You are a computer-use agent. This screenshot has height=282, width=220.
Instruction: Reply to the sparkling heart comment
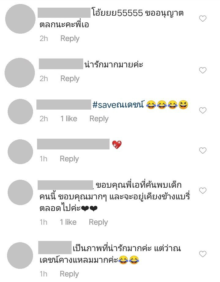click(x=69, y=159)
